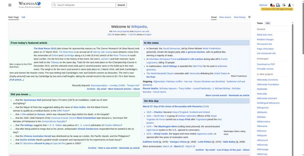Click the Wikipedia logo
Screen dimensions: 304x156
point(29,5)
